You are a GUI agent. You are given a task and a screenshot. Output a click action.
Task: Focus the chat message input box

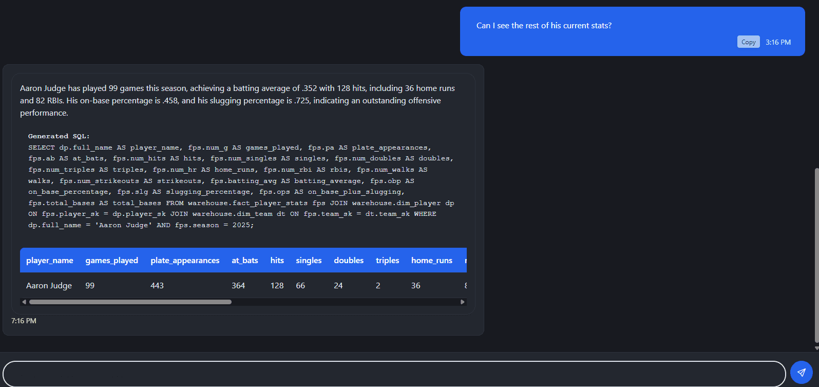coord(394,374)
